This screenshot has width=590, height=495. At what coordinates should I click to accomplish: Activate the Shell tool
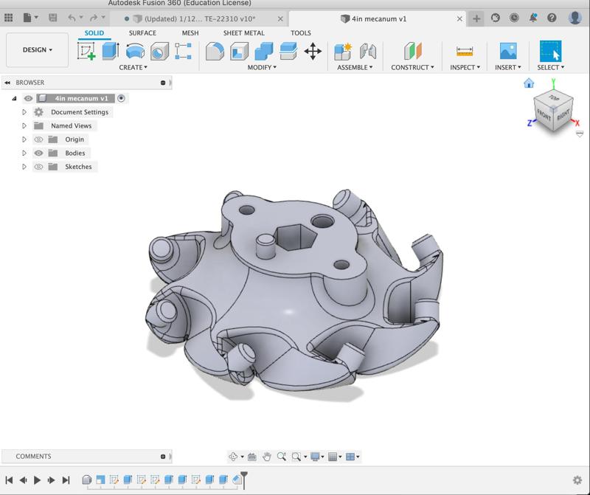pyautogui.click(x=239, y=51)
